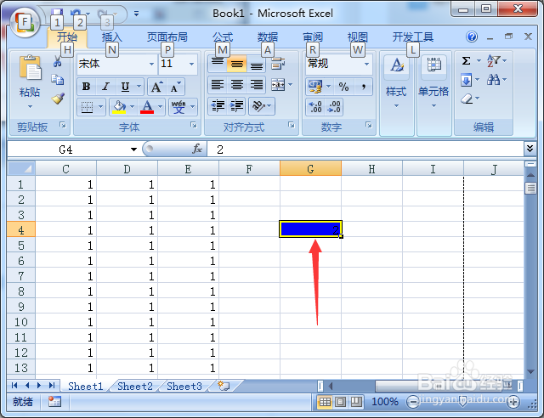The width and height of the screenshot is (544, 418).
Task: Open the 样式 styles dropdown
Action: pyautogui.click(x=396, y=106)
